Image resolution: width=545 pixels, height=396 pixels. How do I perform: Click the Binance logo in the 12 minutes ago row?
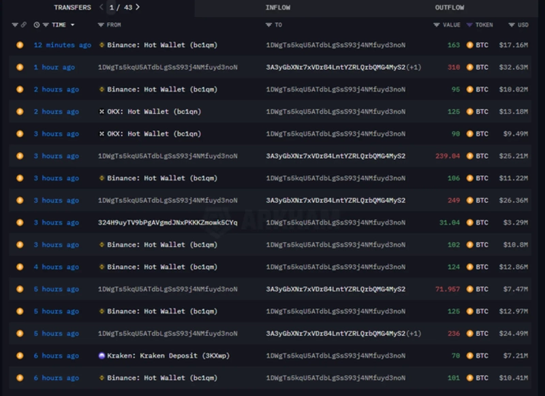click(102, 45)
